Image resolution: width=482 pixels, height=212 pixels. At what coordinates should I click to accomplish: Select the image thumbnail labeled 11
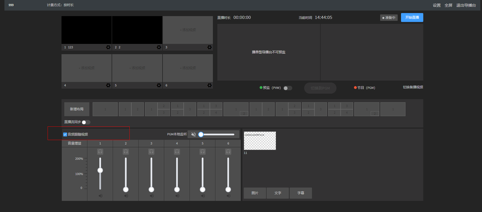(260, 141)
